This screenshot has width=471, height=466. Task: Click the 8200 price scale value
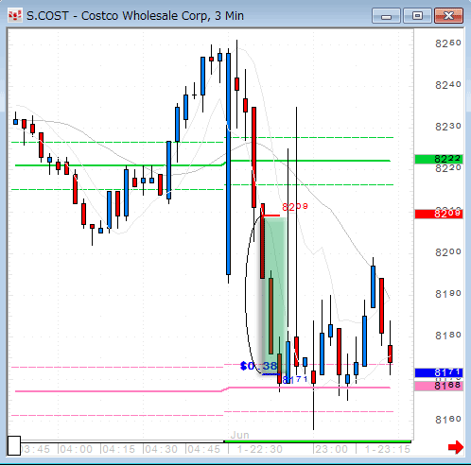[448, 252]
